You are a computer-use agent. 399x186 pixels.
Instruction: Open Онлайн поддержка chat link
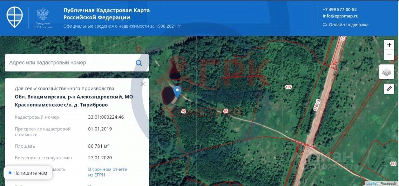coord(349,25)
